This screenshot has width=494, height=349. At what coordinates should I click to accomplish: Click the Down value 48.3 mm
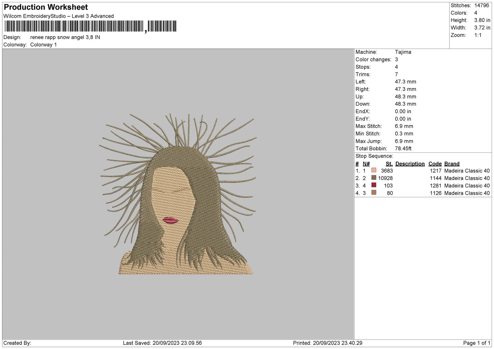pos(405,104)
